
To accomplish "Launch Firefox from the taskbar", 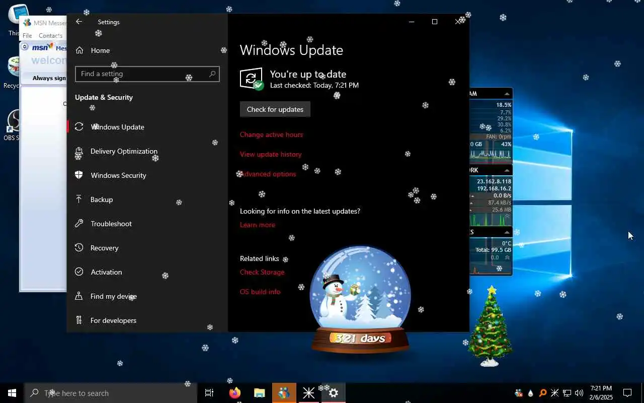I will pyautogui.click(x=234, y=393).
